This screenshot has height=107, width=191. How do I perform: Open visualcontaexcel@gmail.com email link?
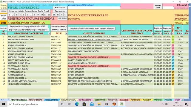[x=81, y=5]
